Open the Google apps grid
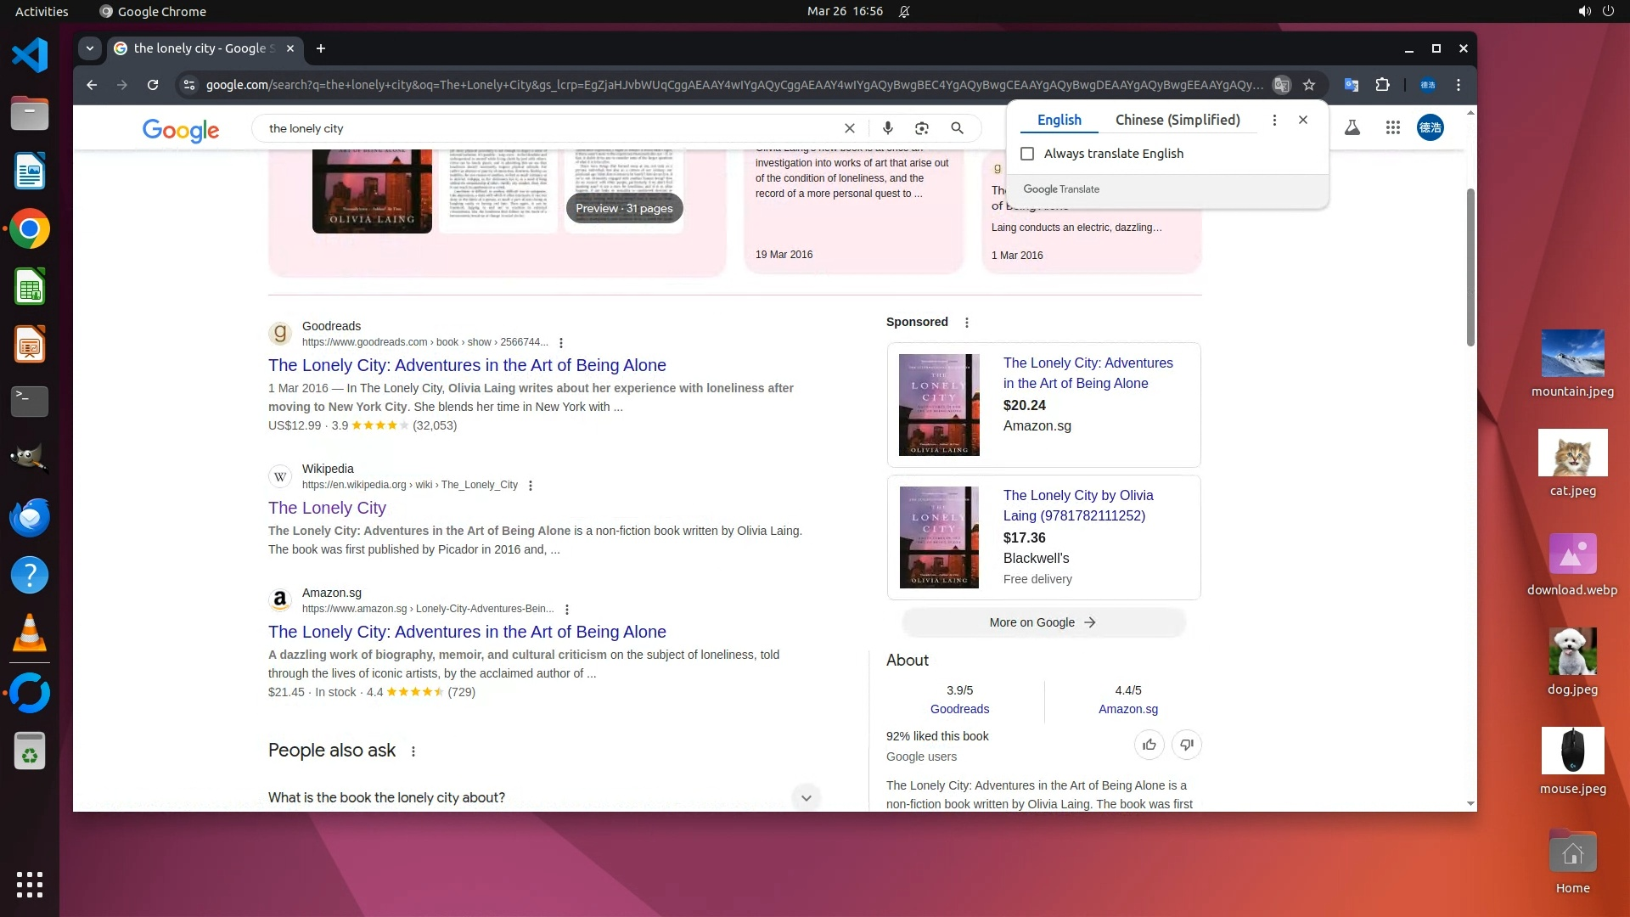 tap(1392, 128)
